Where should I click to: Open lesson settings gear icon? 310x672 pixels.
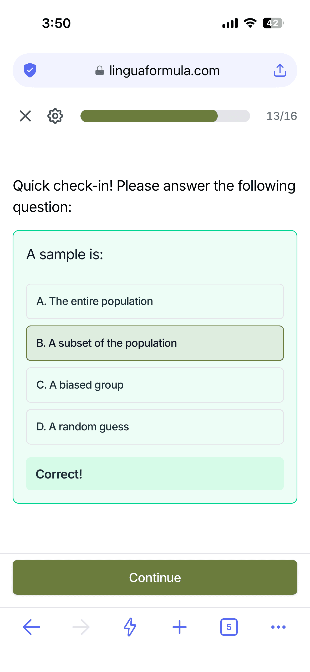point(55,116)
